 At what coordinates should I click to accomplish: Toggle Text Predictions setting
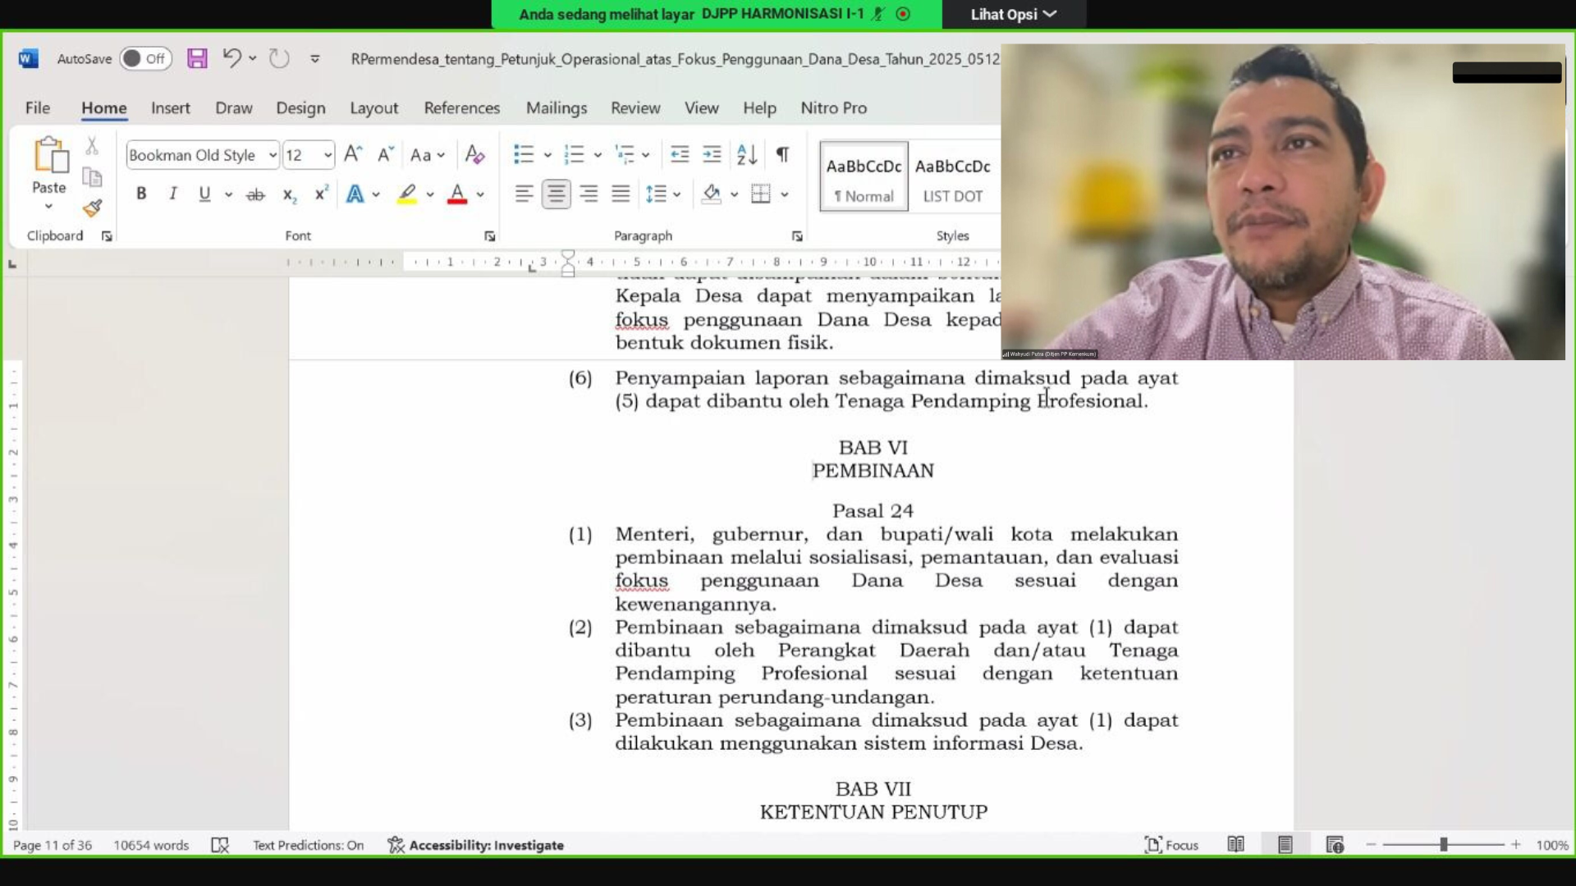[308, 845]
